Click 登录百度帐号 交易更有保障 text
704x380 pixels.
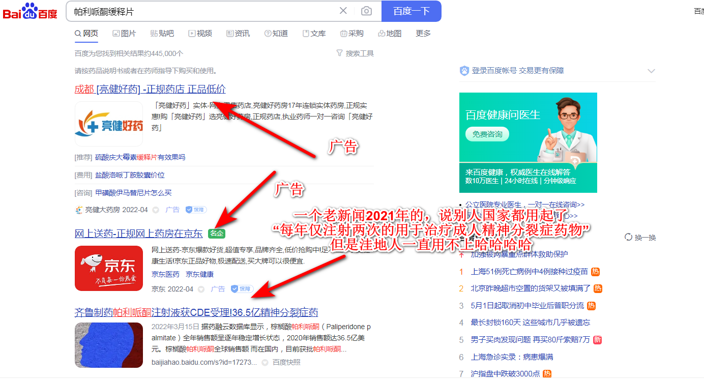tap(518, 71)
